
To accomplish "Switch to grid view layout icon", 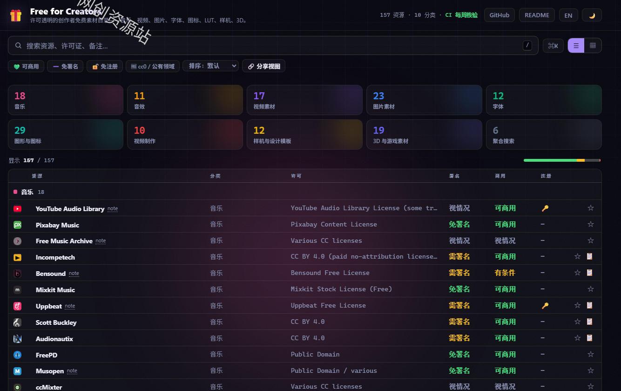I will (593, 46).
